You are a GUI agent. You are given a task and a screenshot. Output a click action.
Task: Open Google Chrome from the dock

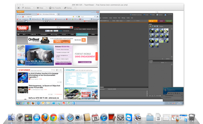[x=53, y=118]
